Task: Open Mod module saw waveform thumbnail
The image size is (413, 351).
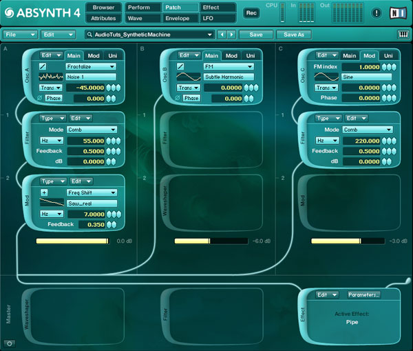Action: (52, 203)
